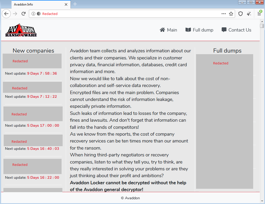265x204 pixels.
Task: Click the vertical scrollbar thumb
Action: click(262, 26)
